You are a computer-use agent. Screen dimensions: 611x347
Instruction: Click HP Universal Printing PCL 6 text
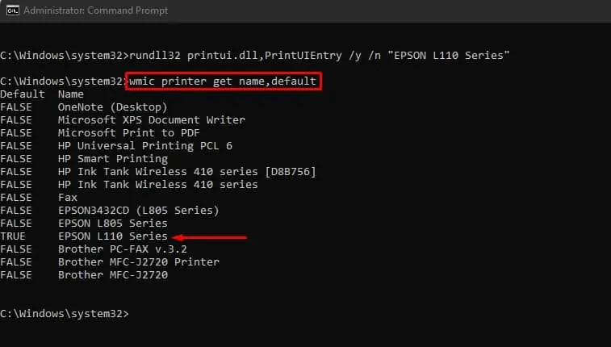[144, 146]
